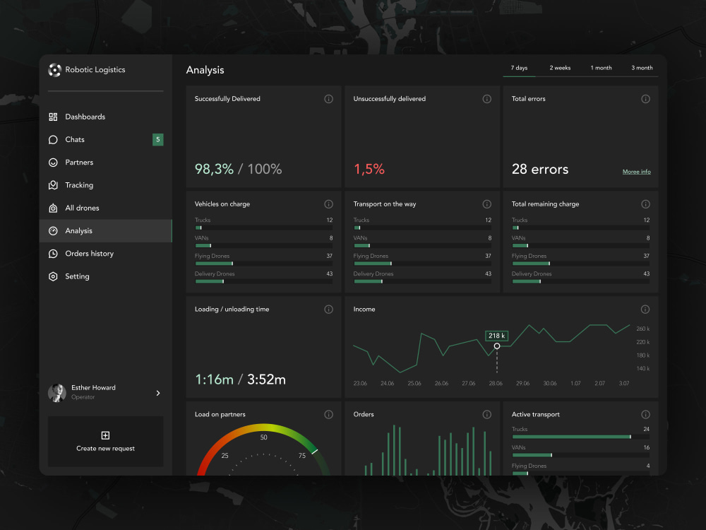Click the 28 errors value

(540, 169)
